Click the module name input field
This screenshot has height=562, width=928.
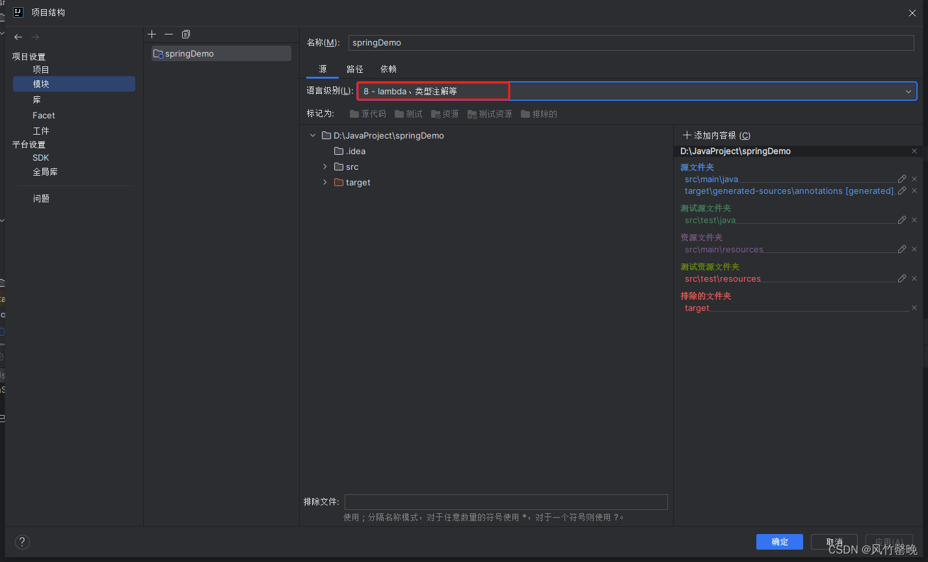[x=631, y=42]
